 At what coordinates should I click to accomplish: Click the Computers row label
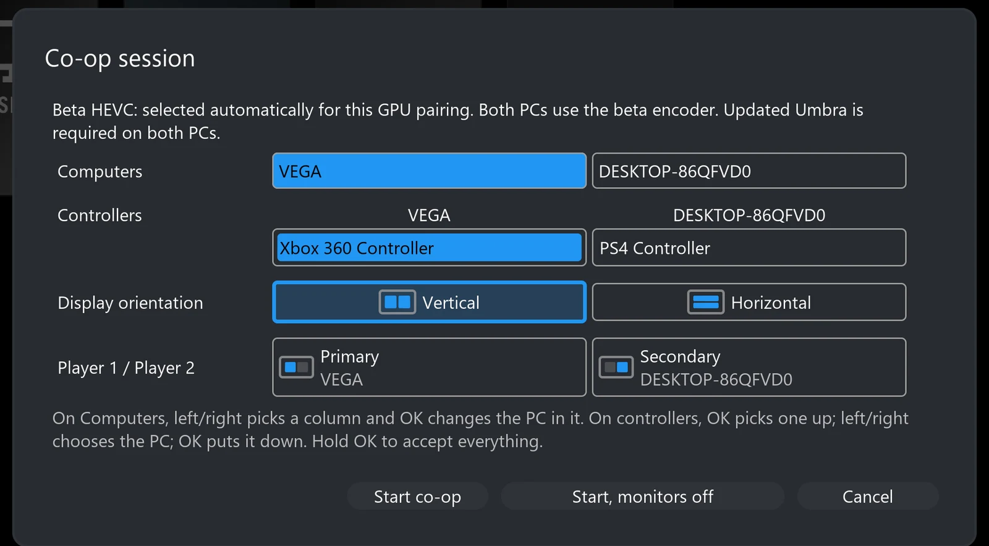click(x=100, y=172)
